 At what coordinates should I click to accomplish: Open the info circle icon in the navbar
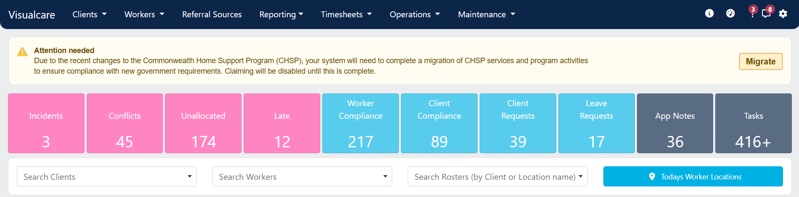[x=709, y=13]
